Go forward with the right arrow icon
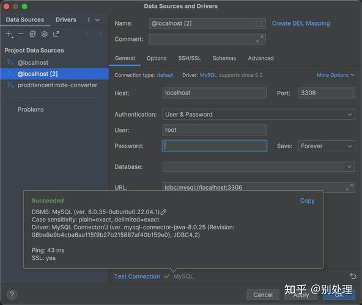Screen dimensions: 362x305 pos(100,34)
